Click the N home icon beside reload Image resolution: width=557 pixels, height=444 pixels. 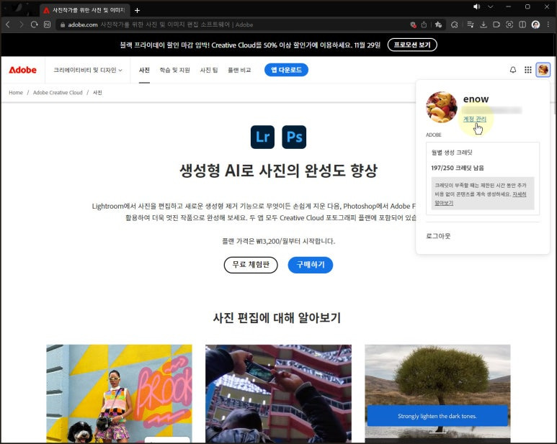click(x=48, y=24)
